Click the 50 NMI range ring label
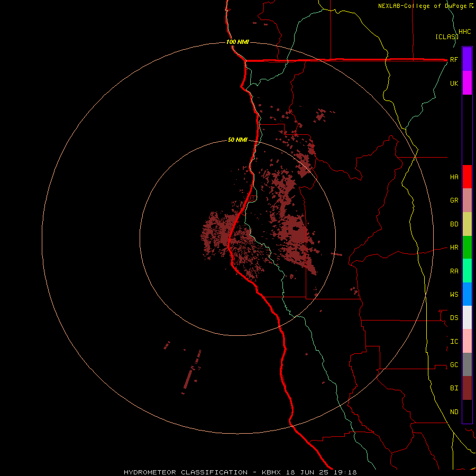The height and width of the screenshot is (476, 476). 237,140
